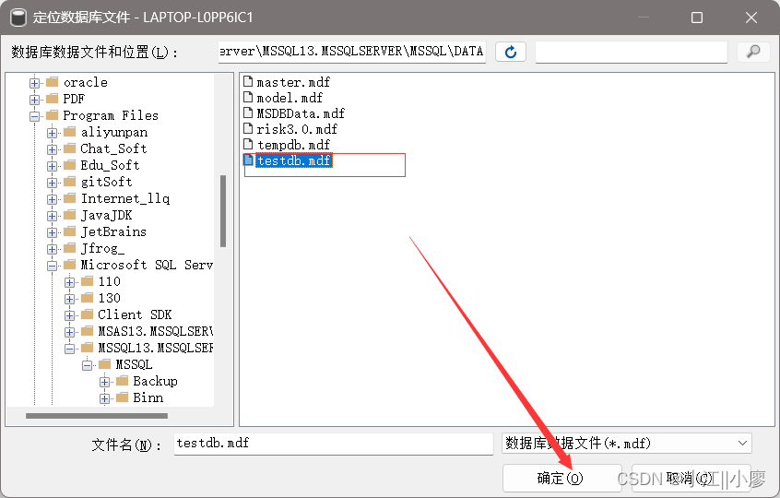The width and height of the screenshot is (780, 498).
Task: Select the Jfrog_ tree item
Action: (x=102, y=248)
